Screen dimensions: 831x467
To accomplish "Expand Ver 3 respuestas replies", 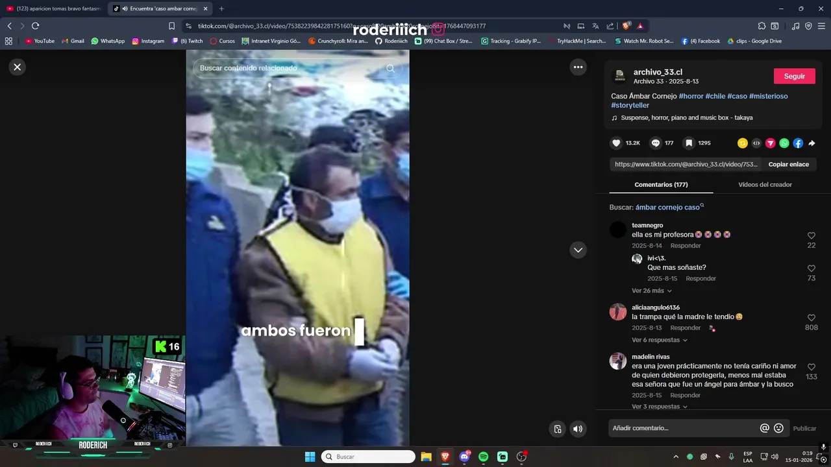I will [659, 407].
